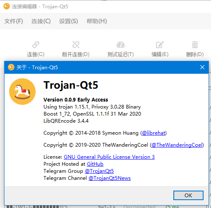Image resolution: width=211 pixels, height=208 pixels.
Task: Click the OK button
Action: [x=188, y=195]
